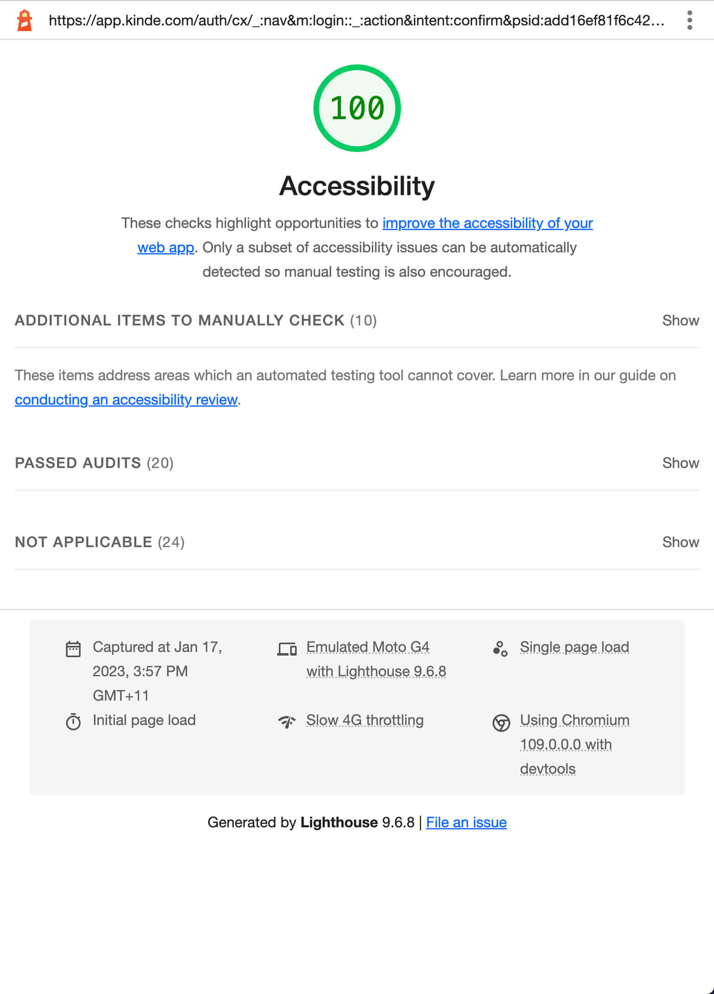Open the improve accessibility web app link
714x994 pixels.
[x=487, y=223]
